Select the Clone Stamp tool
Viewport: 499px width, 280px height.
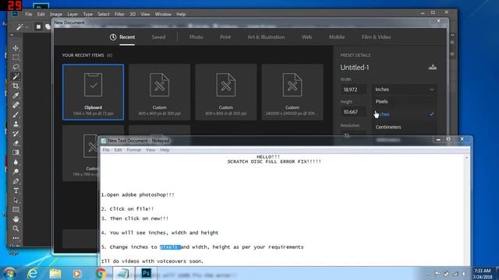(16, 124)
